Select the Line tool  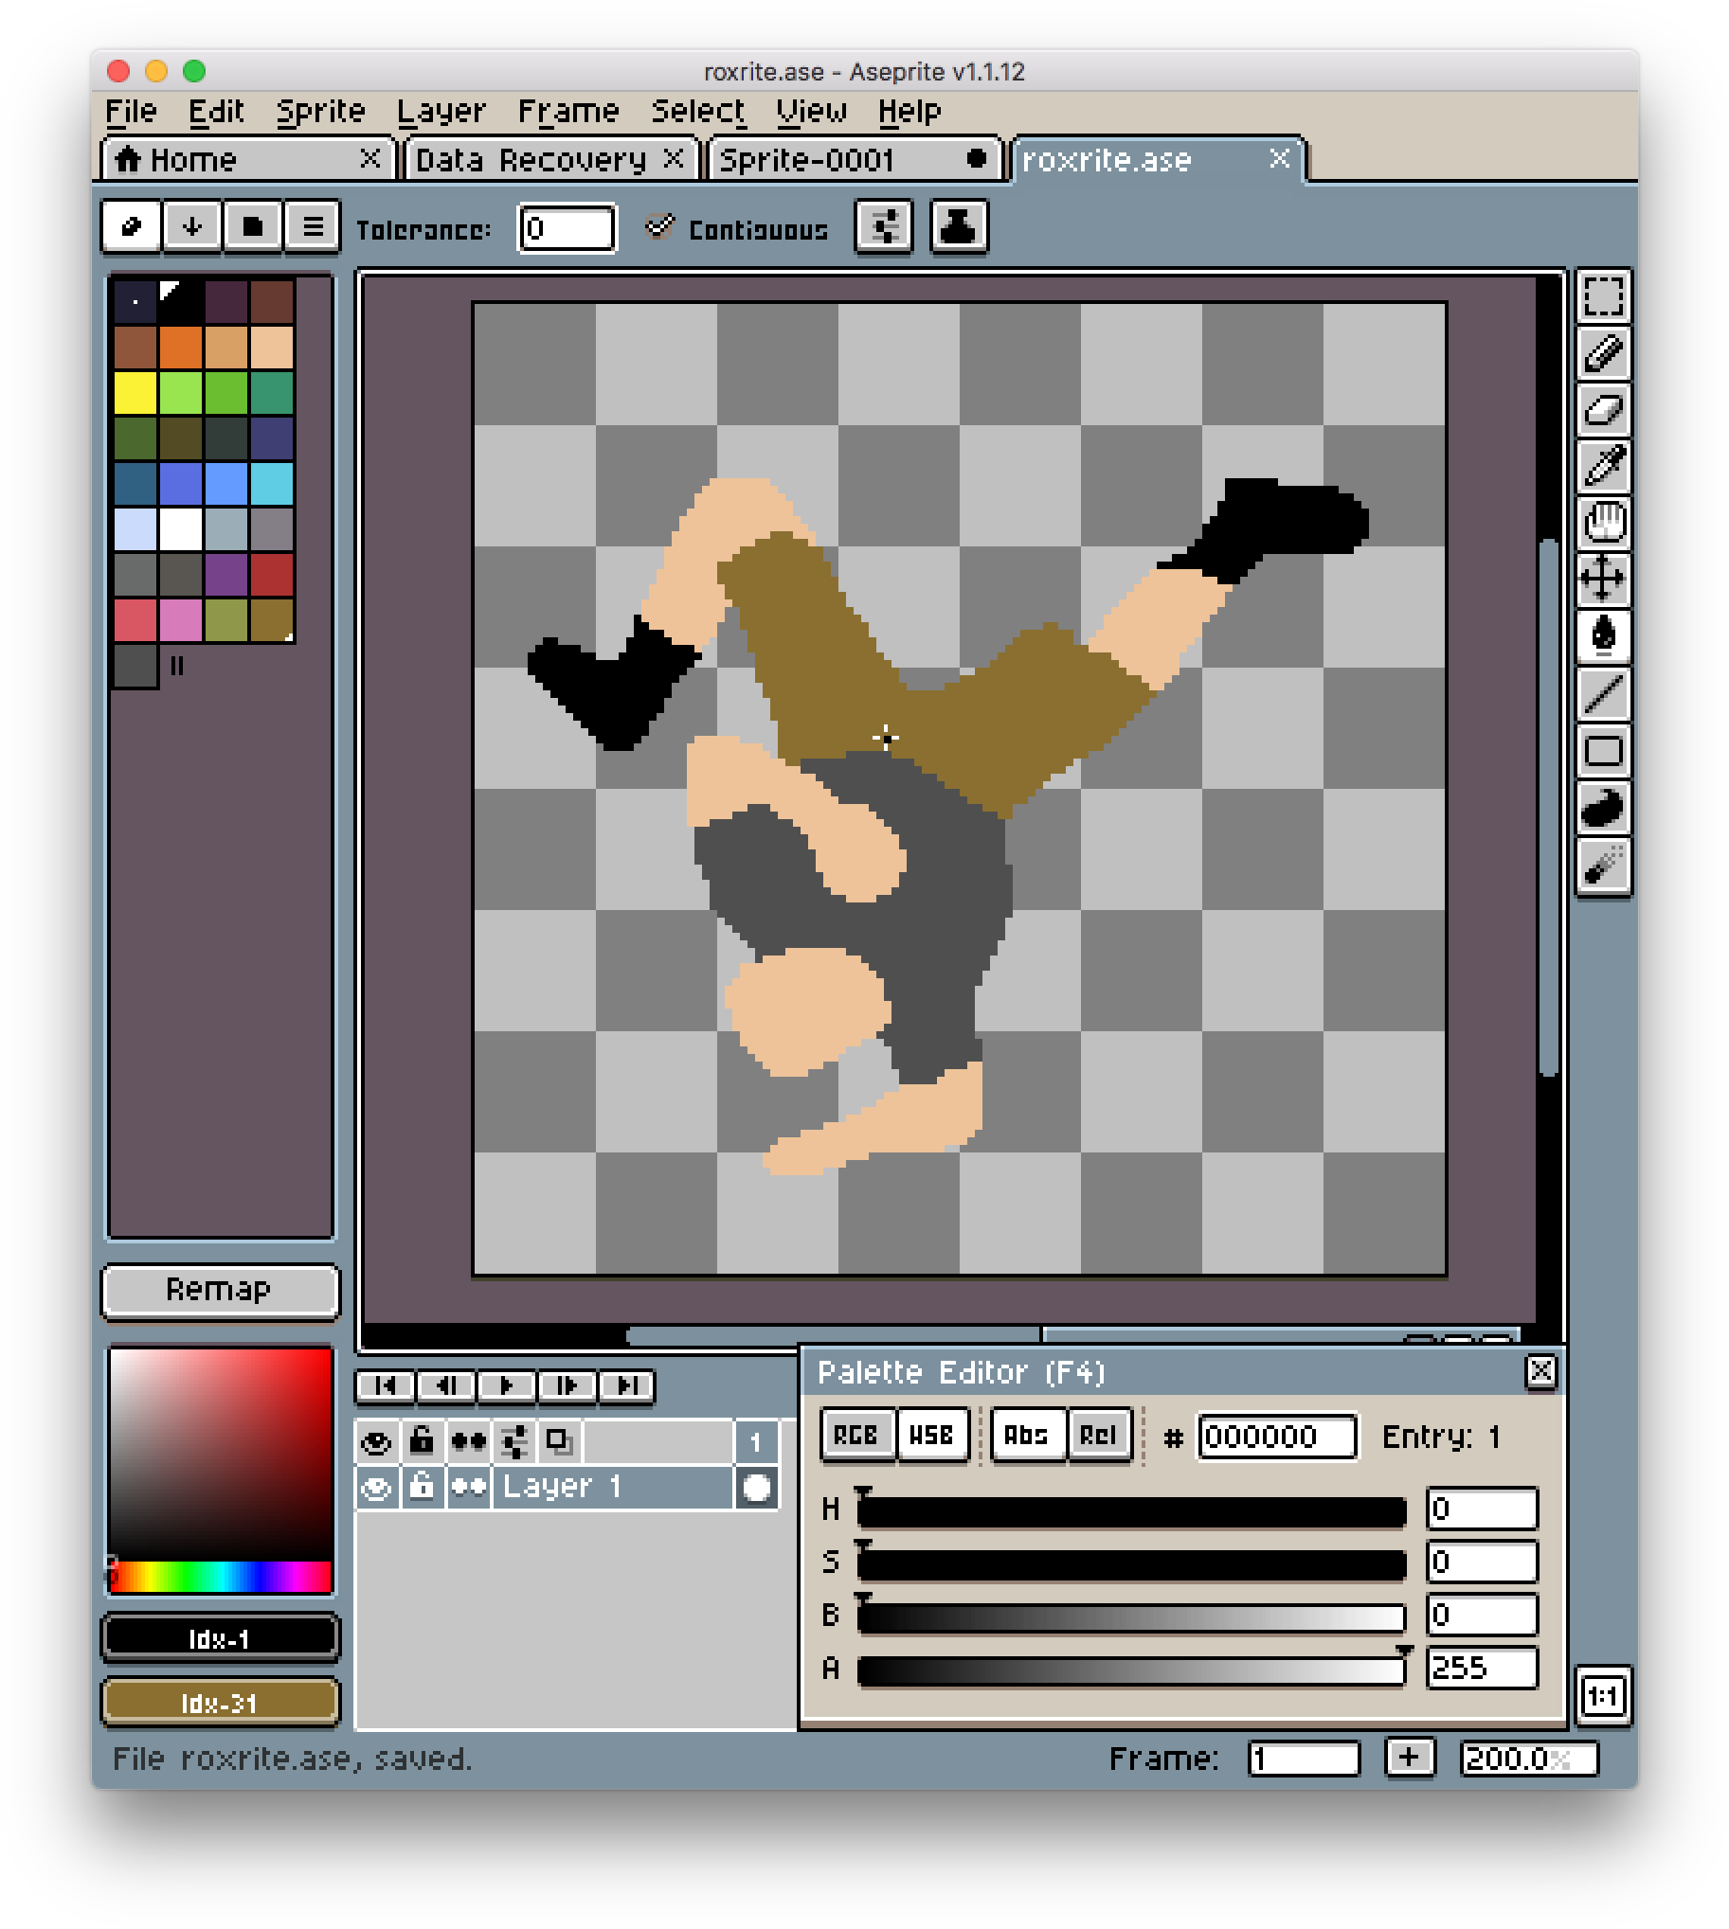[x=1604, y=694]
